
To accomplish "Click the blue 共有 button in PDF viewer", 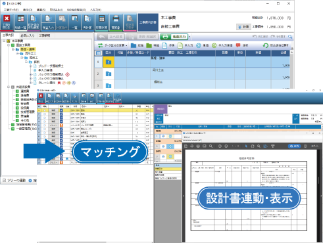I will click(294, 146).
